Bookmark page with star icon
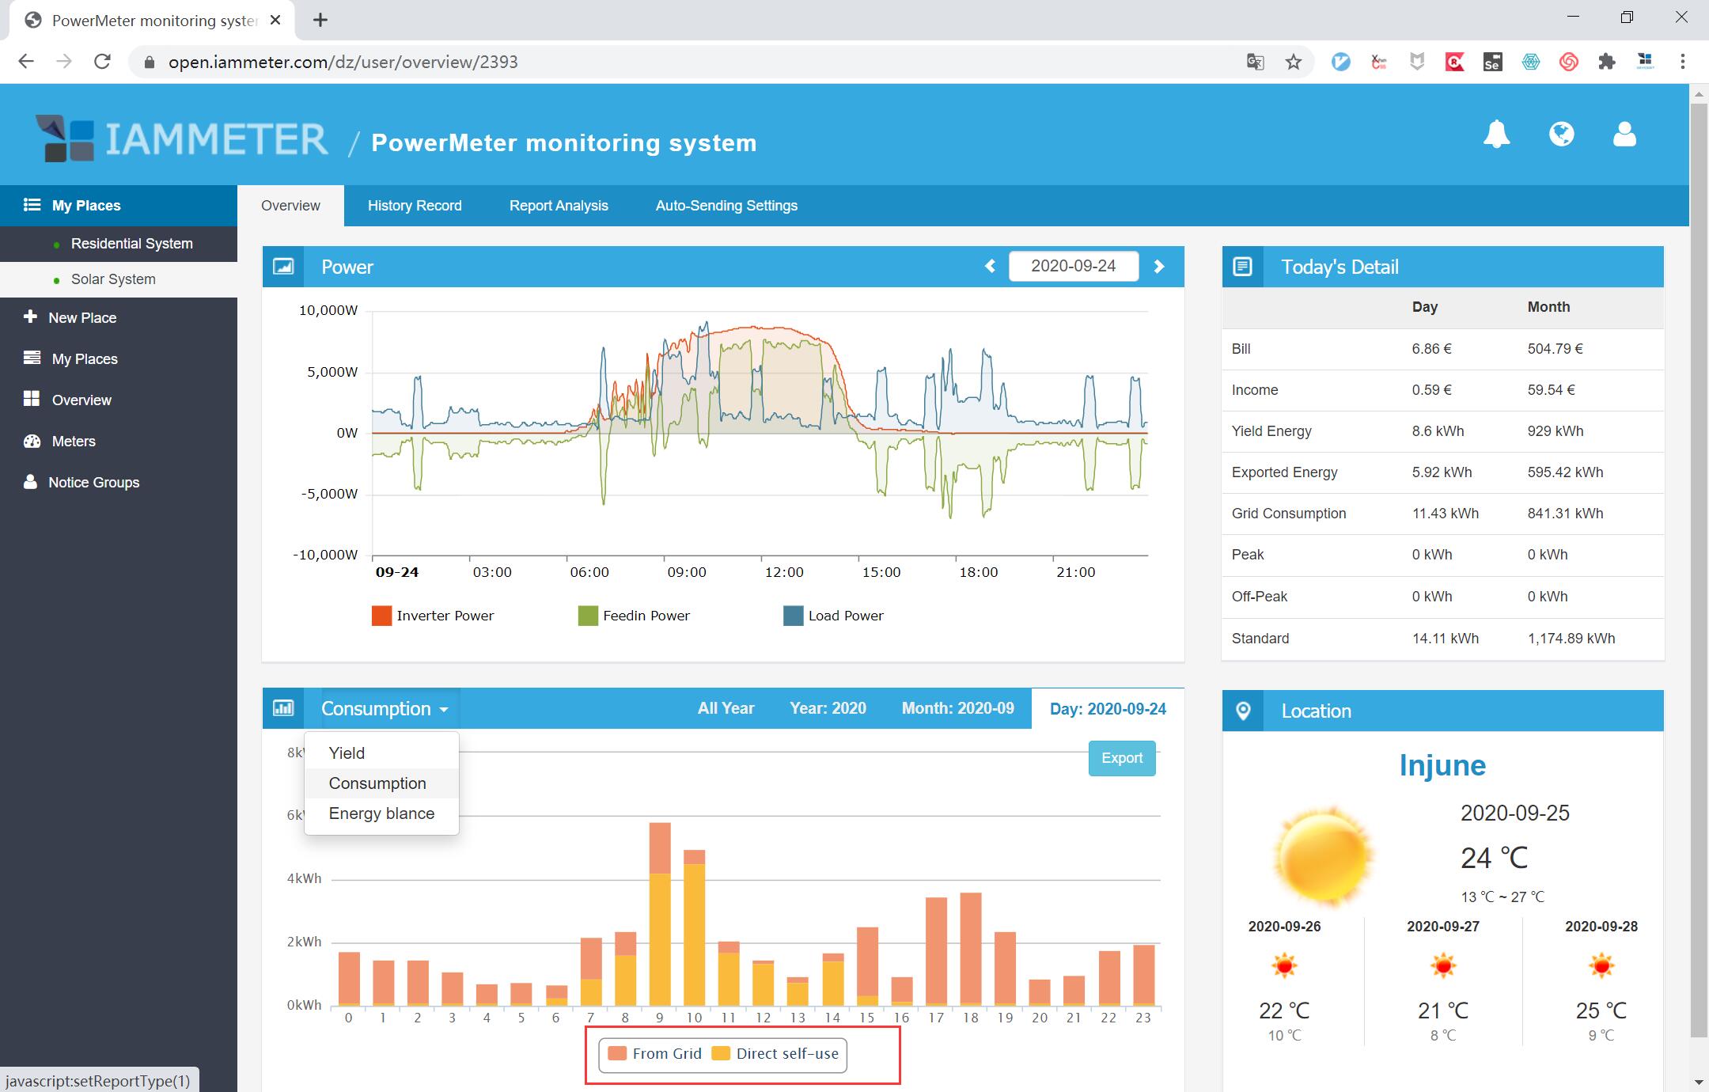This screenshot has height=1092, width=1709. coord(1294,62)
